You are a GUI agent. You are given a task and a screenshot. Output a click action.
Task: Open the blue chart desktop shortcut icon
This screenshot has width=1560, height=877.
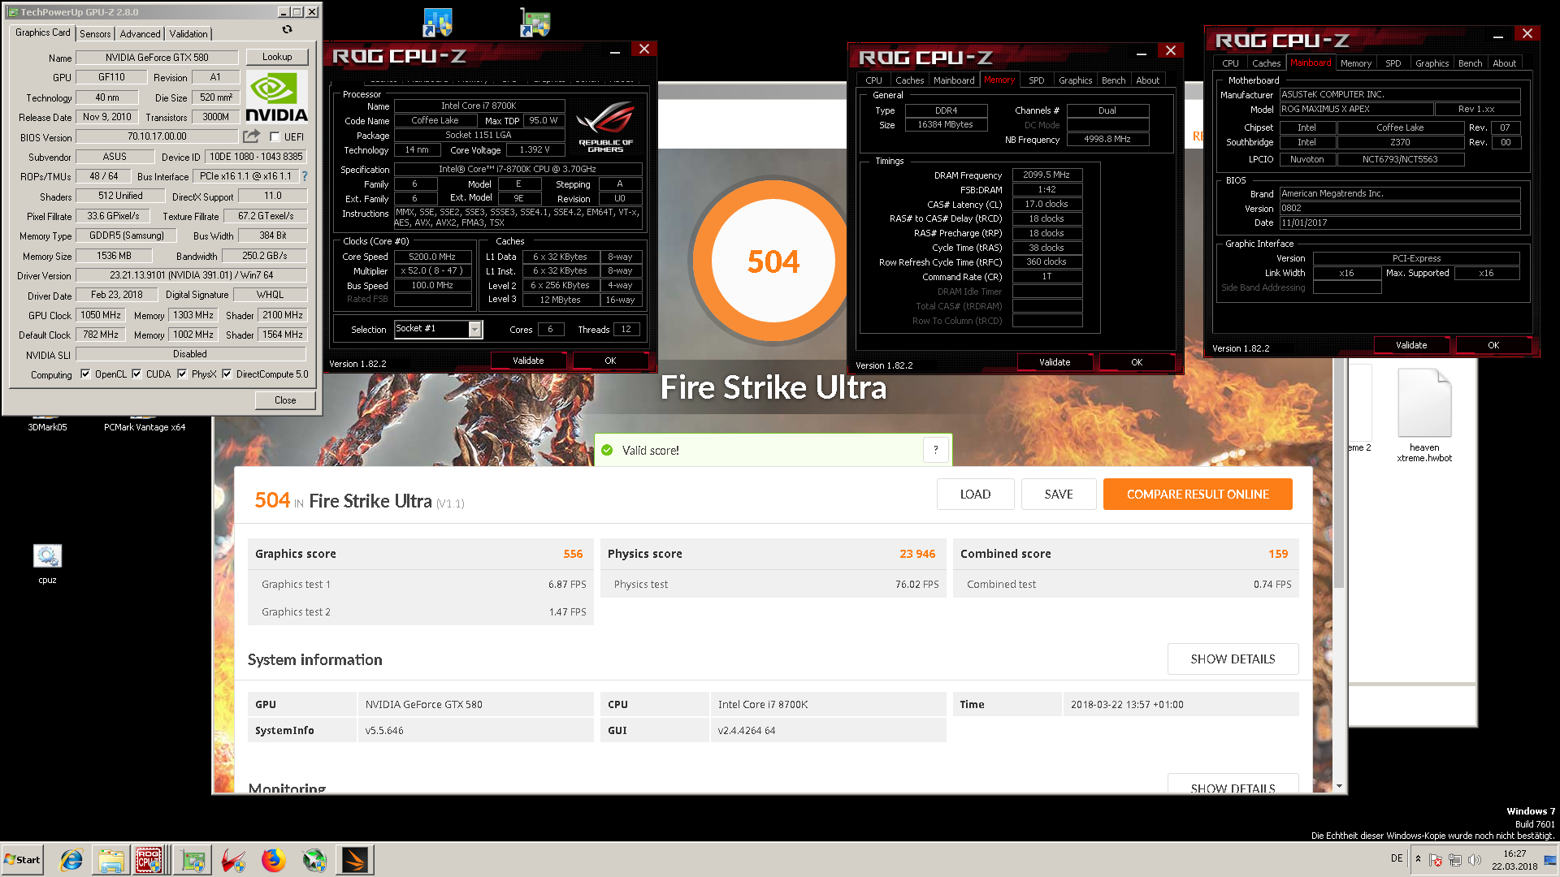click(437, 23)
